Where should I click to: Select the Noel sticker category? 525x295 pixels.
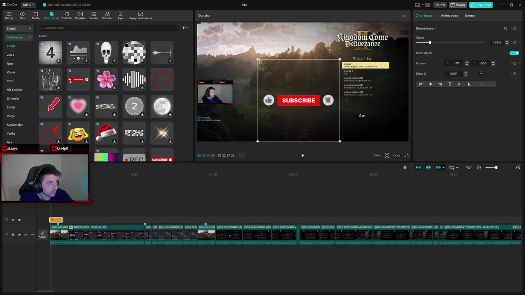tap(10, 64)
